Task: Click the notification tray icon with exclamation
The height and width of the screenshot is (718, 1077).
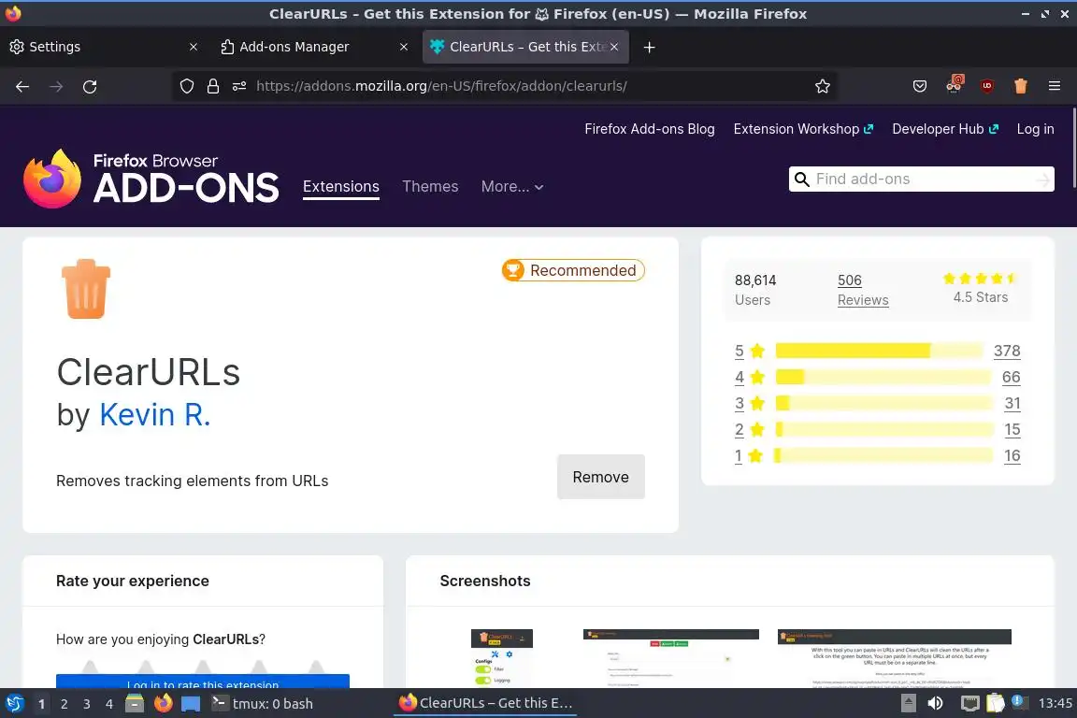Action: click(x=1019, y=702)
